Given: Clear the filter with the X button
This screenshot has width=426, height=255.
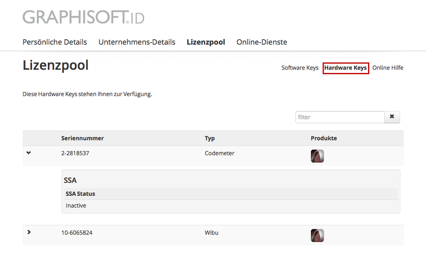Looking at the screenshot, I should point(392,117).
